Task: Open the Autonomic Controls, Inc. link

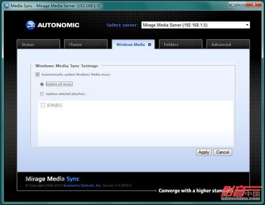Action: [82, 185]
